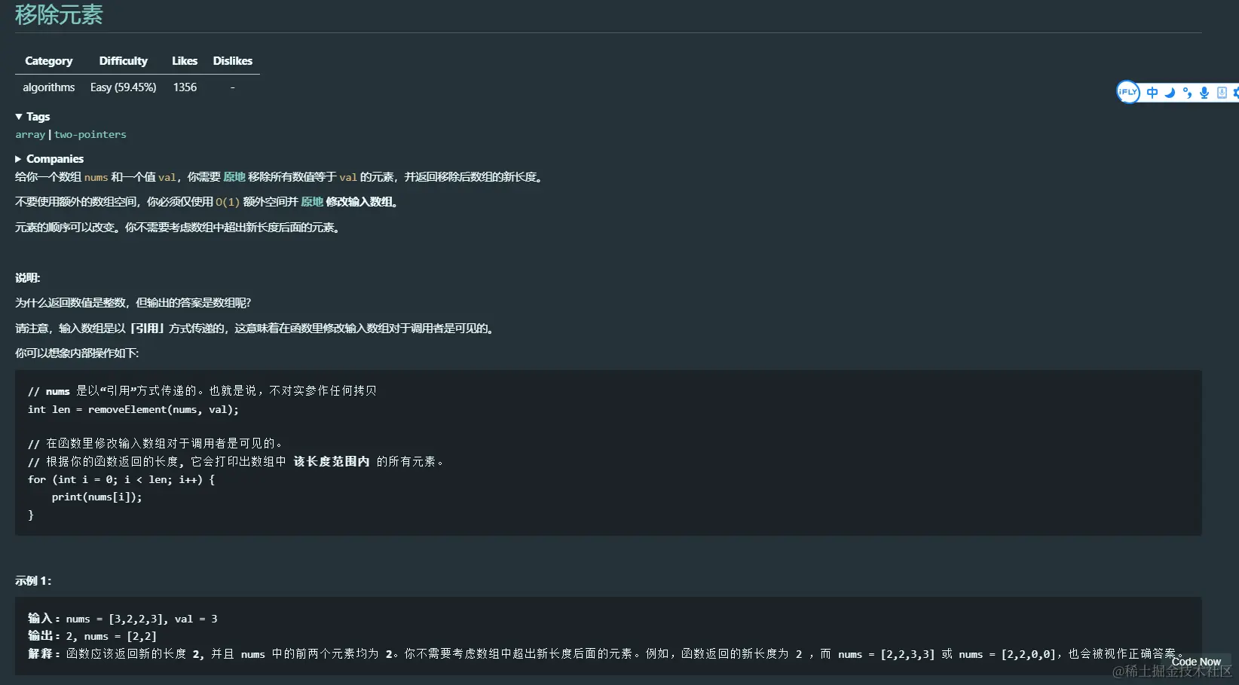Viewport: 1239px width, 685px height.
Task: Click the 元素的顺序可以改变 paragraph
Action: [x=177, y=228]
